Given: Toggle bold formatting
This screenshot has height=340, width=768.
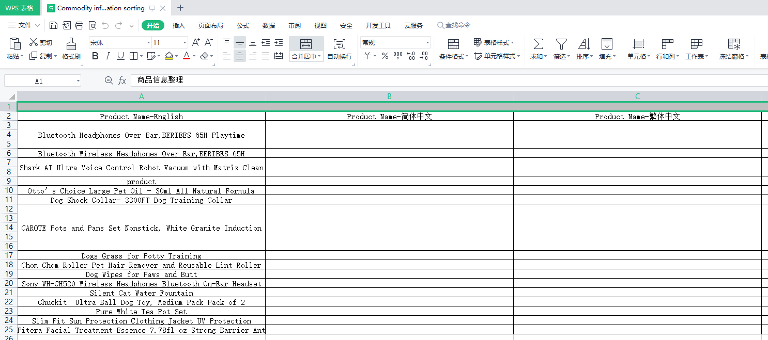Looking at the screenshot, I should click(x=95, y=56).
